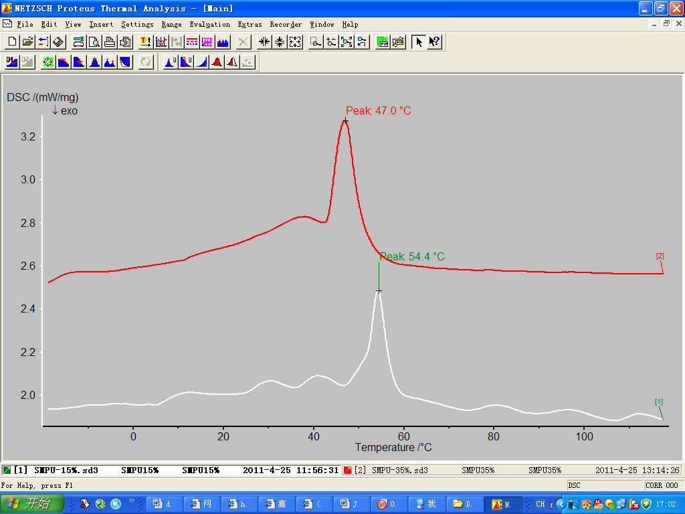
Task: Click the vertical compress arrows icon
Action: pyautogui.click(x=280, y=42)
